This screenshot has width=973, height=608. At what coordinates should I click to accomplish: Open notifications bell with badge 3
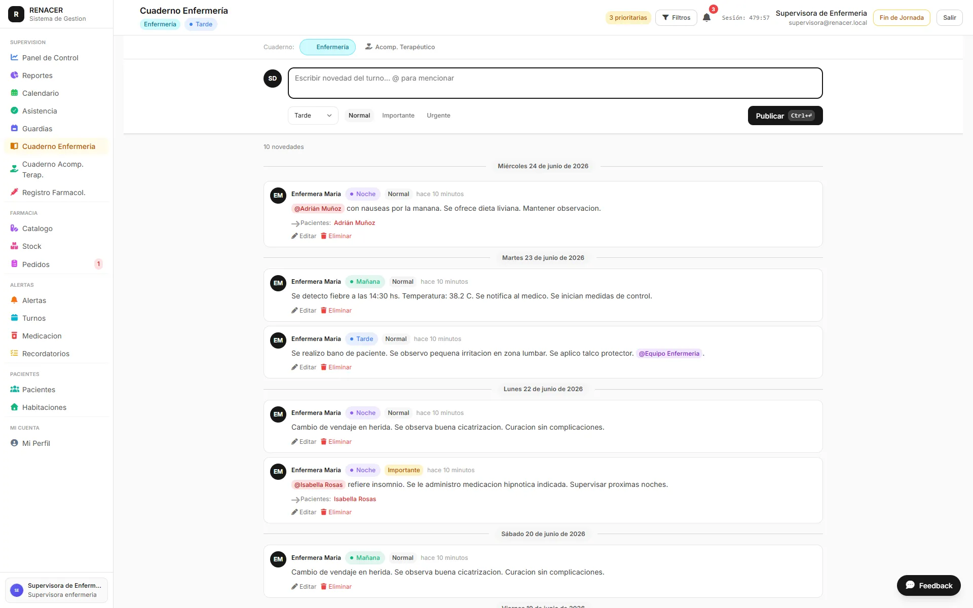707,17
